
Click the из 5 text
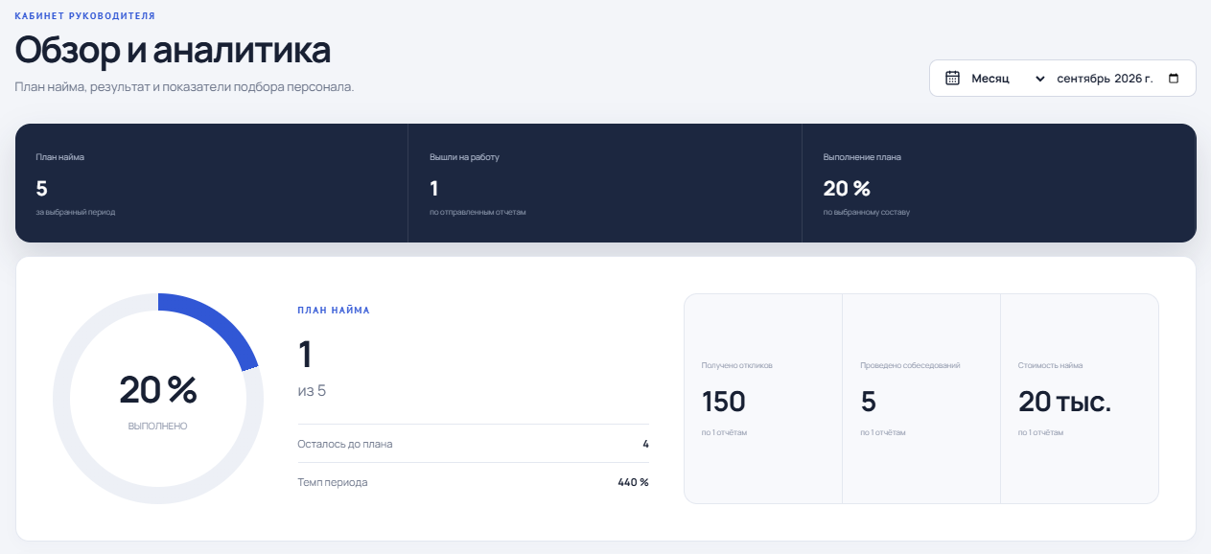coord(312,391)
